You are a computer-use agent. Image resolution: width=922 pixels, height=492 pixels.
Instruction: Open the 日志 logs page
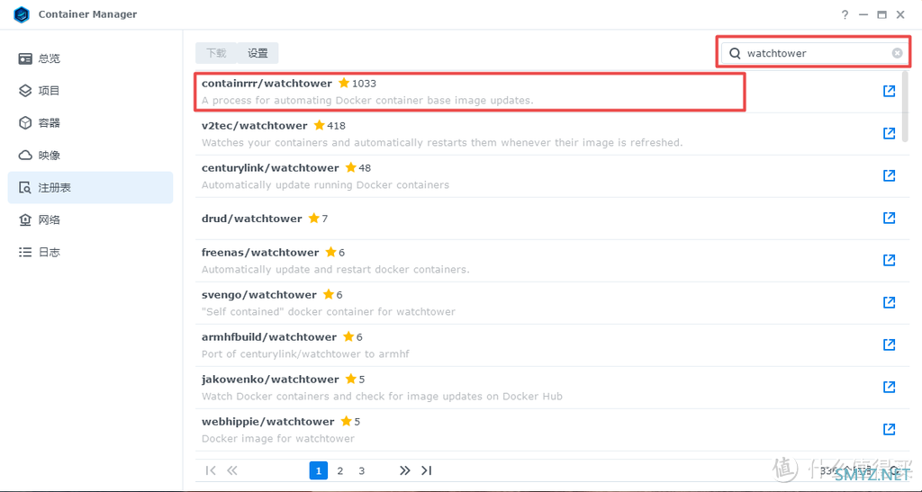[x=91, y=253]
